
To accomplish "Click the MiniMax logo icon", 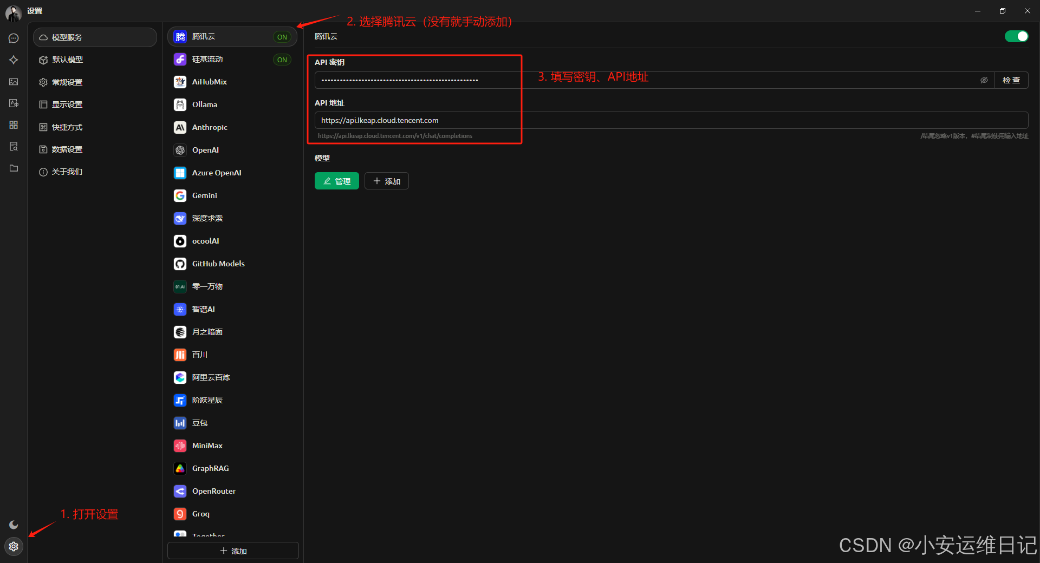I will (180, 446).
